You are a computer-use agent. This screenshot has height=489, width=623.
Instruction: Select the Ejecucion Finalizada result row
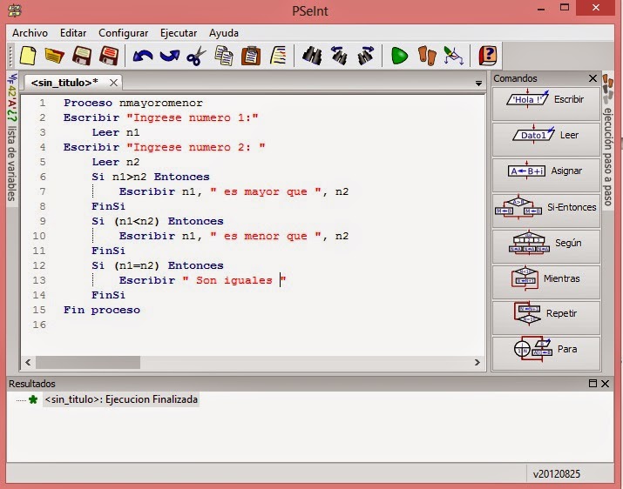(121, 399)
